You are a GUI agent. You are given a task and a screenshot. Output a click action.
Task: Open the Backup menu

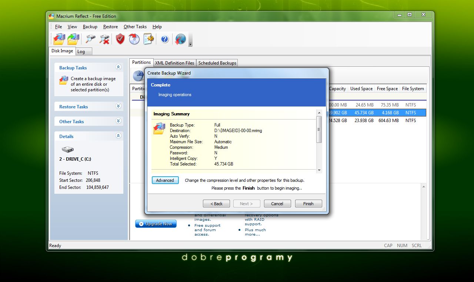pyautogui.click(x=90, y=27)
